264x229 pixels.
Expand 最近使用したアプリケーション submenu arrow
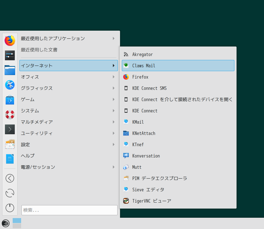[x=114, y=38]
